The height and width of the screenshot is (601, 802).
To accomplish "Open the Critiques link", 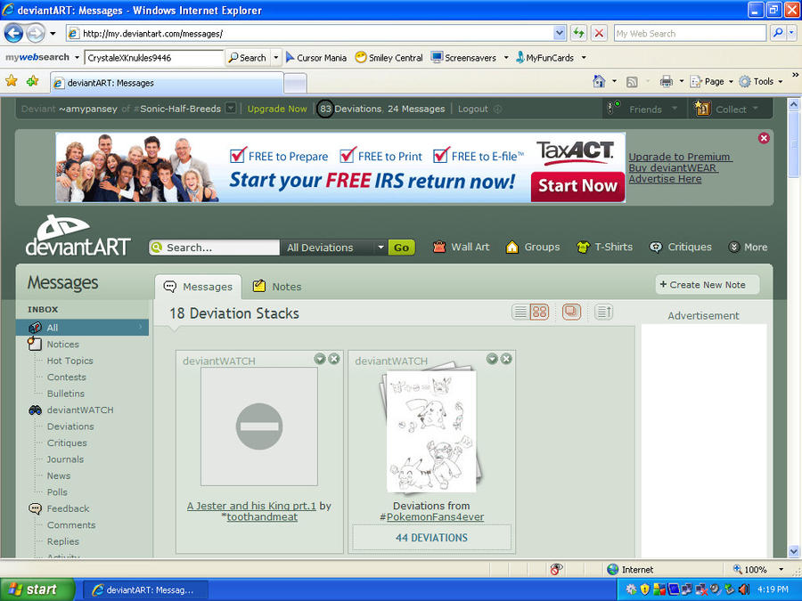I will (x=680, y=247).
